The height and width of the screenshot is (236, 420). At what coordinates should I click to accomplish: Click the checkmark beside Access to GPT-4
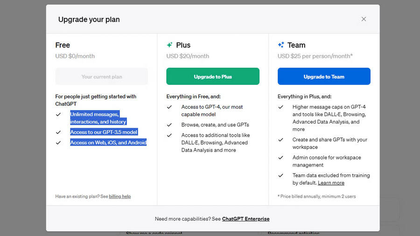pos(169,107)
